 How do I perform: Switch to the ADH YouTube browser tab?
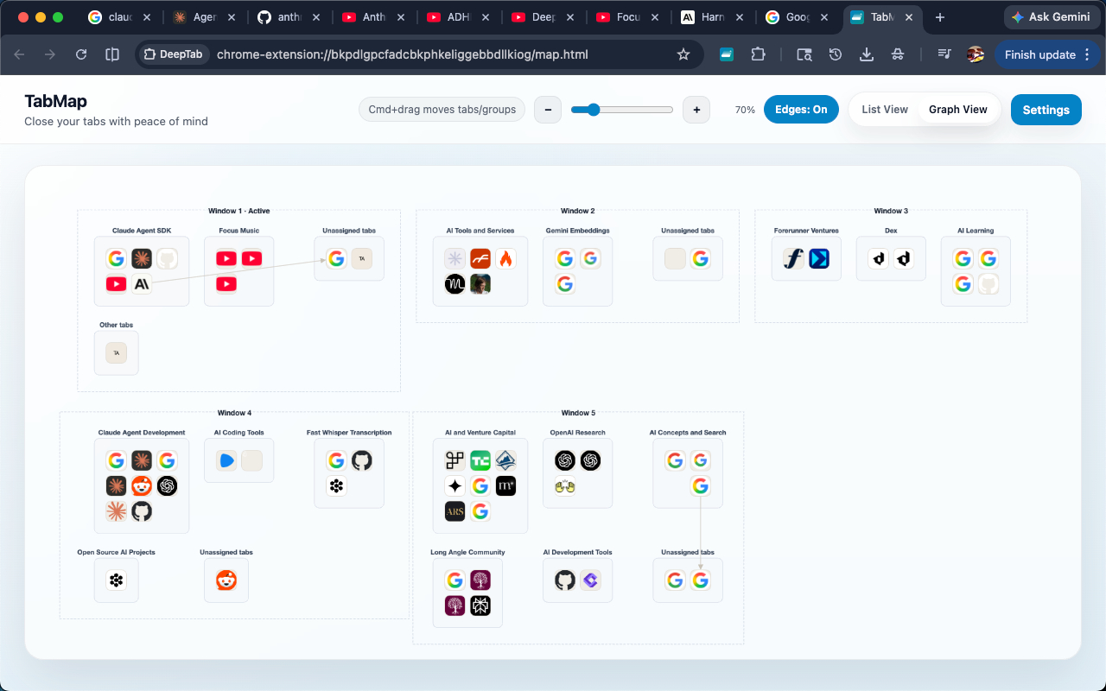pos(458,17)
